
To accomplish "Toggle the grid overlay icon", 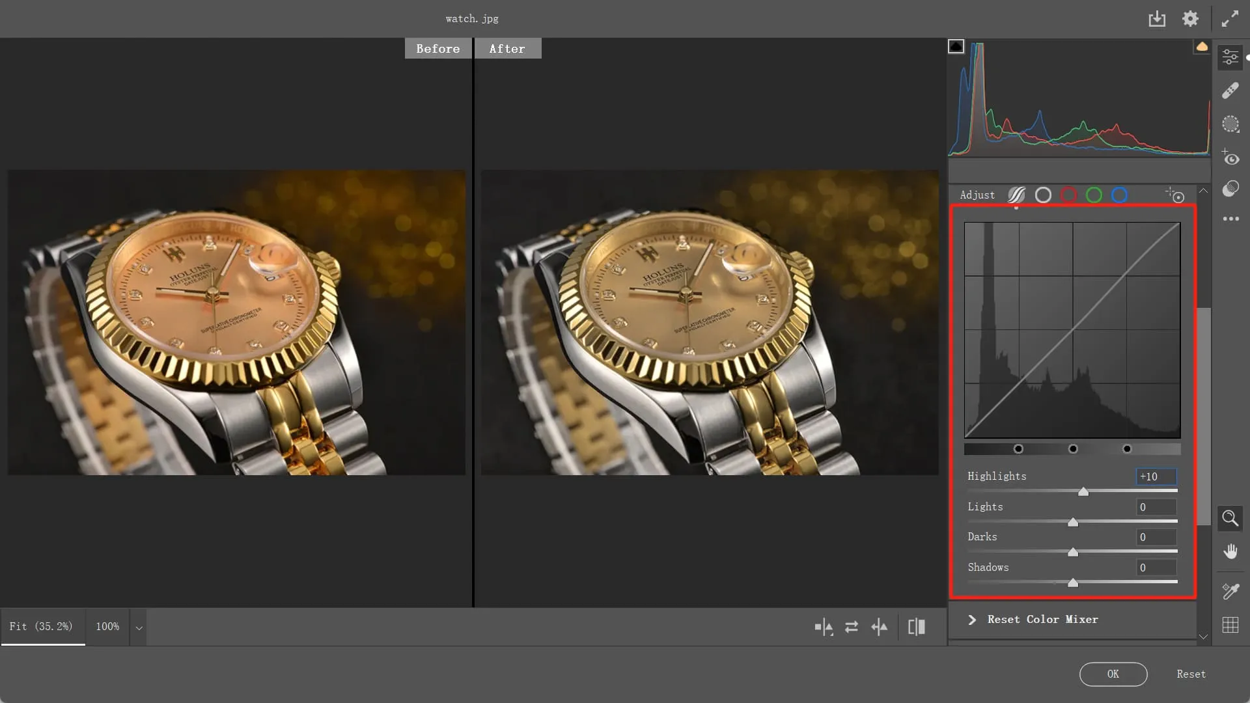I will click(1230, 626).
